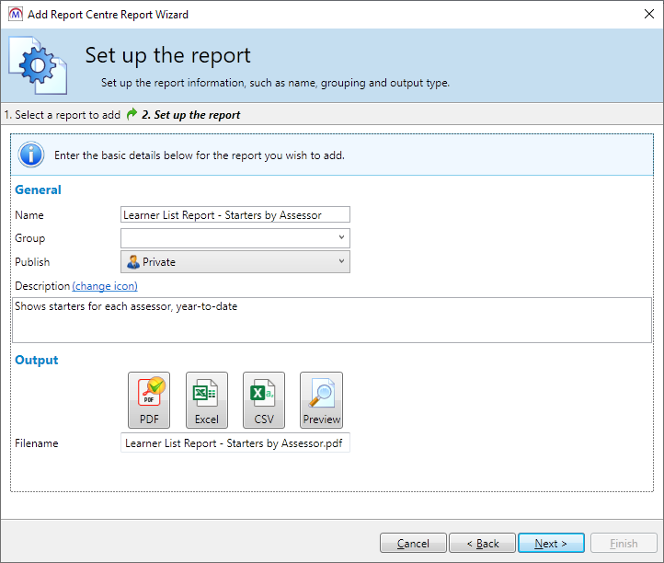This screenshot has height=563, width=664.
Task: Select step 2 Set up the report
Action: point(191,115)
